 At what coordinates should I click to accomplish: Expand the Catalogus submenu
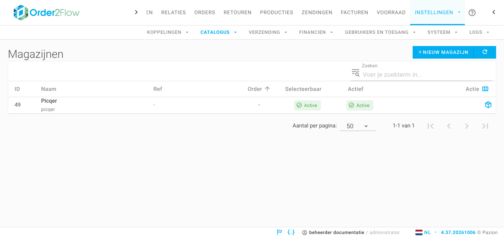click(x=219, y=32)
